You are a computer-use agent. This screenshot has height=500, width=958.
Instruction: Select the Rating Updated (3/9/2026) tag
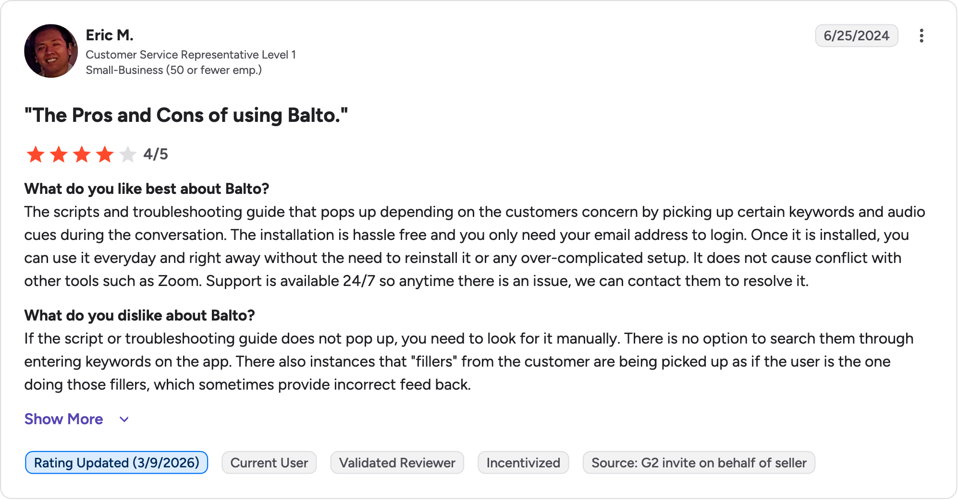point(116,463)
